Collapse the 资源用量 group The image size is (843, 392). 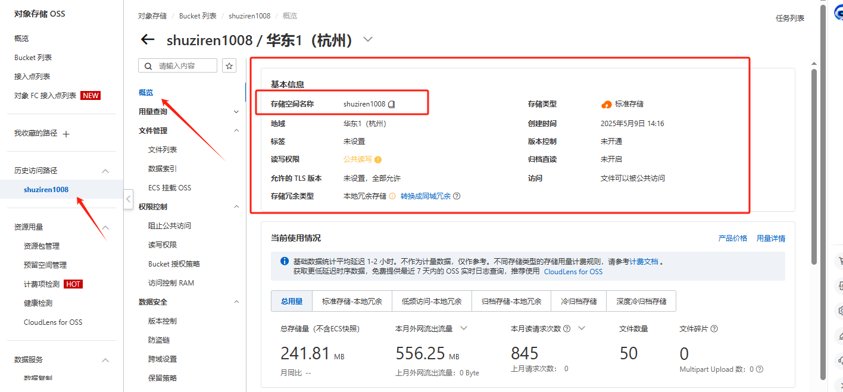tap(105, 227)
